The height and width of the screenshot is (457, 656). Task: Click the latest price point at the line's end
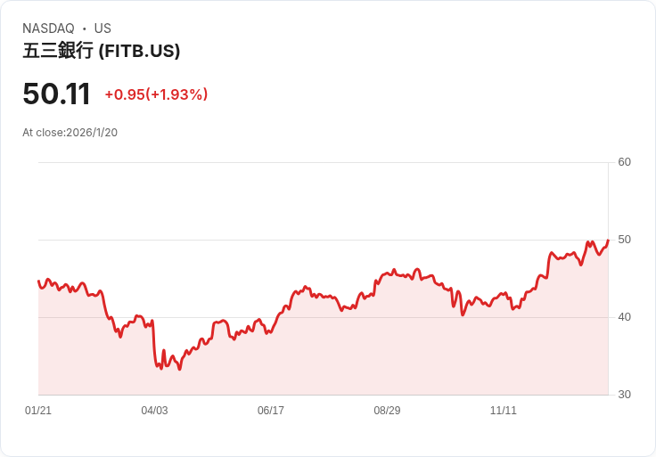(608, 240)
